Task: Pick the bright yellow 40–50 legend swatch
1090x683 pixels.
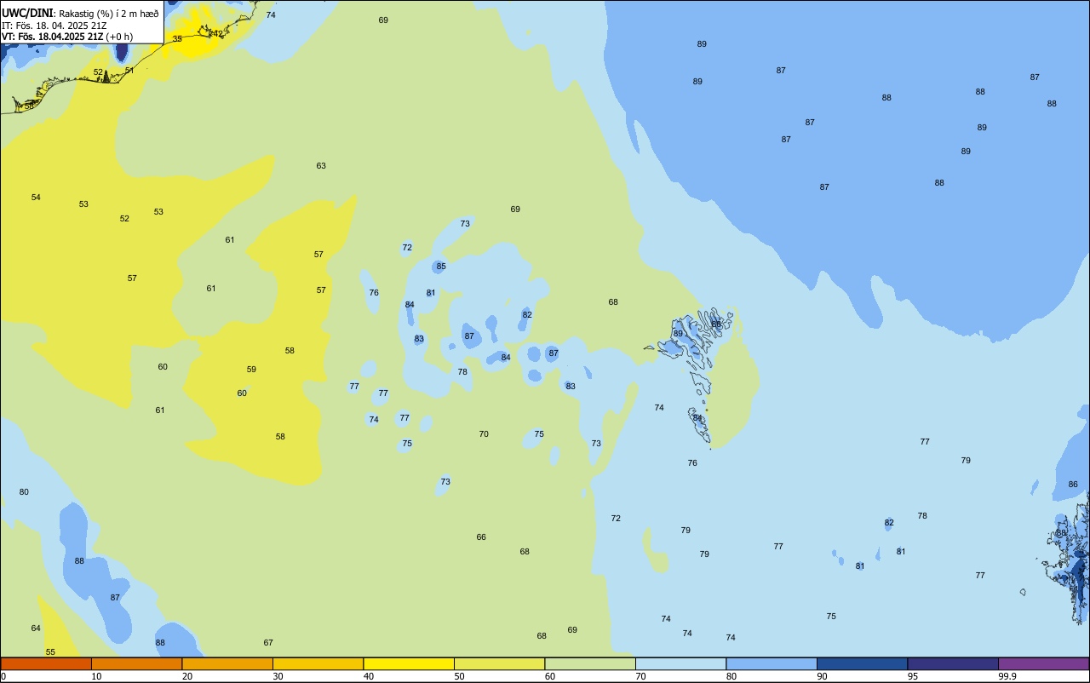Action: (409, 663)
